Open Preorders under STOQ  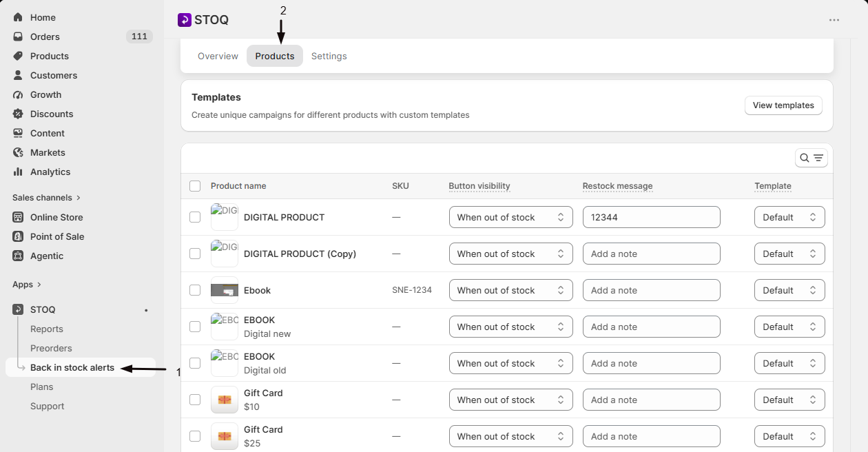click(x=51, y=349)
